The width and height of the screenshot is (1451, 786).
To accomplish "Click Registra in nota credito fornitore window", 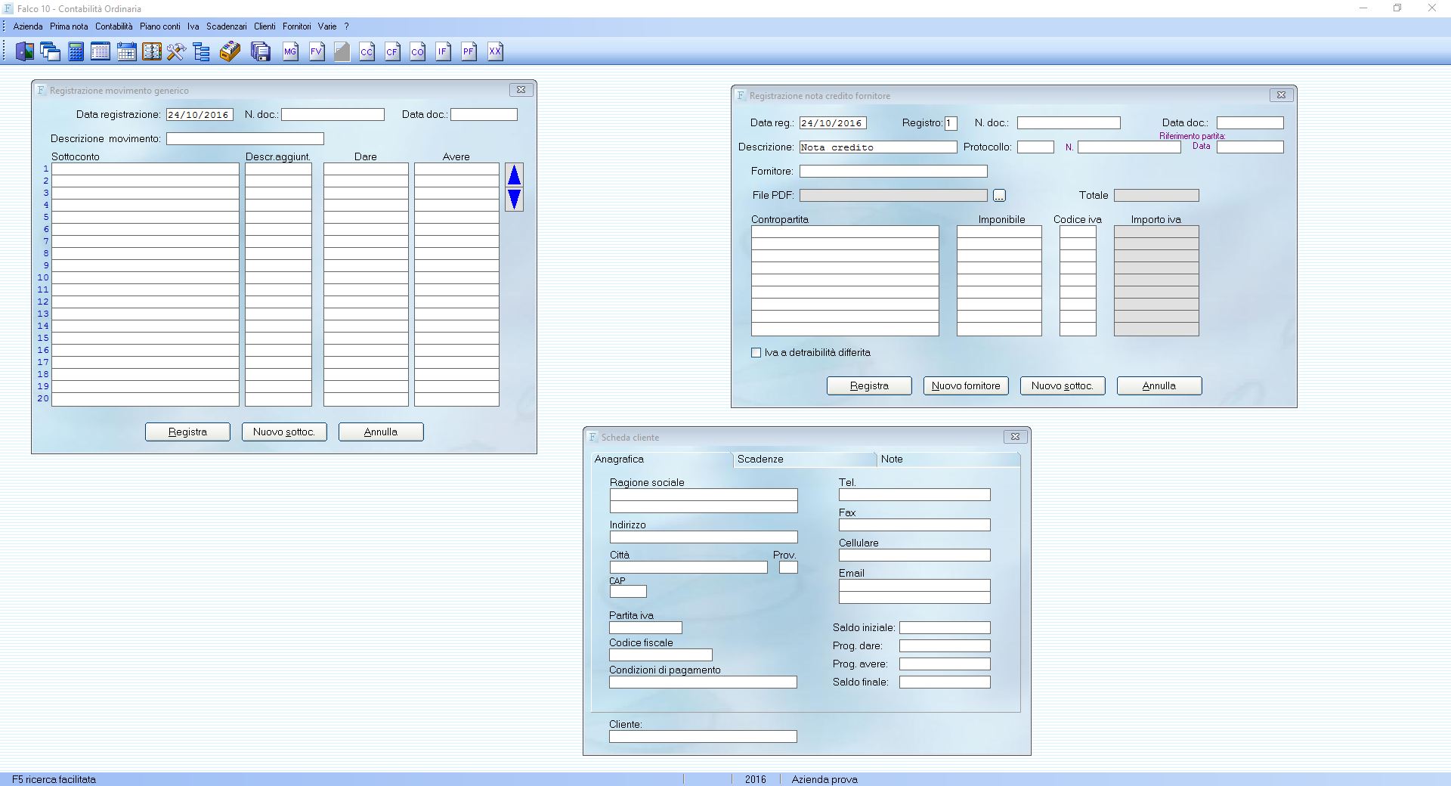I will click(x=869, y=386).
